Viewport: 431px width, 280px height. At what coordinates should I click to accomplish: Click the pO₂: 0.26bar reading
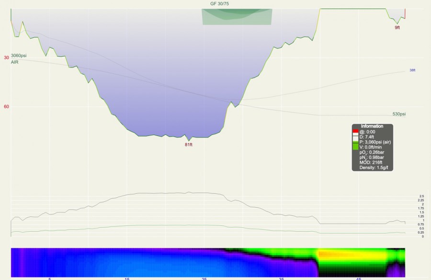point(372,152)
